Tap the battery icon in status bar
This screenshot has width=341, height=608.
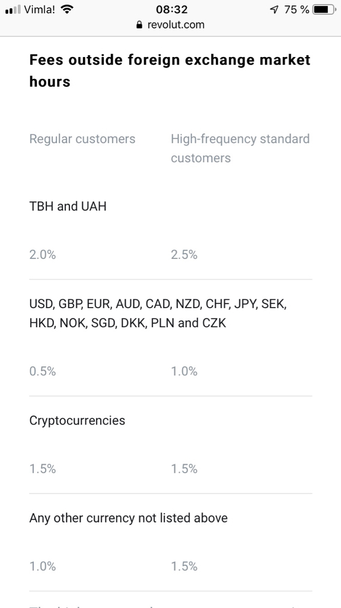pyautogui.click(x=325, y=9)
